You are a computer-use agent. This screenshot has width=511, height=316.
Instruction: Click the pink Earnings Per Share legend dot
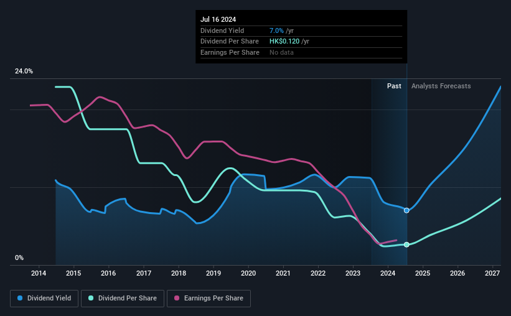(x=177, y=298)
